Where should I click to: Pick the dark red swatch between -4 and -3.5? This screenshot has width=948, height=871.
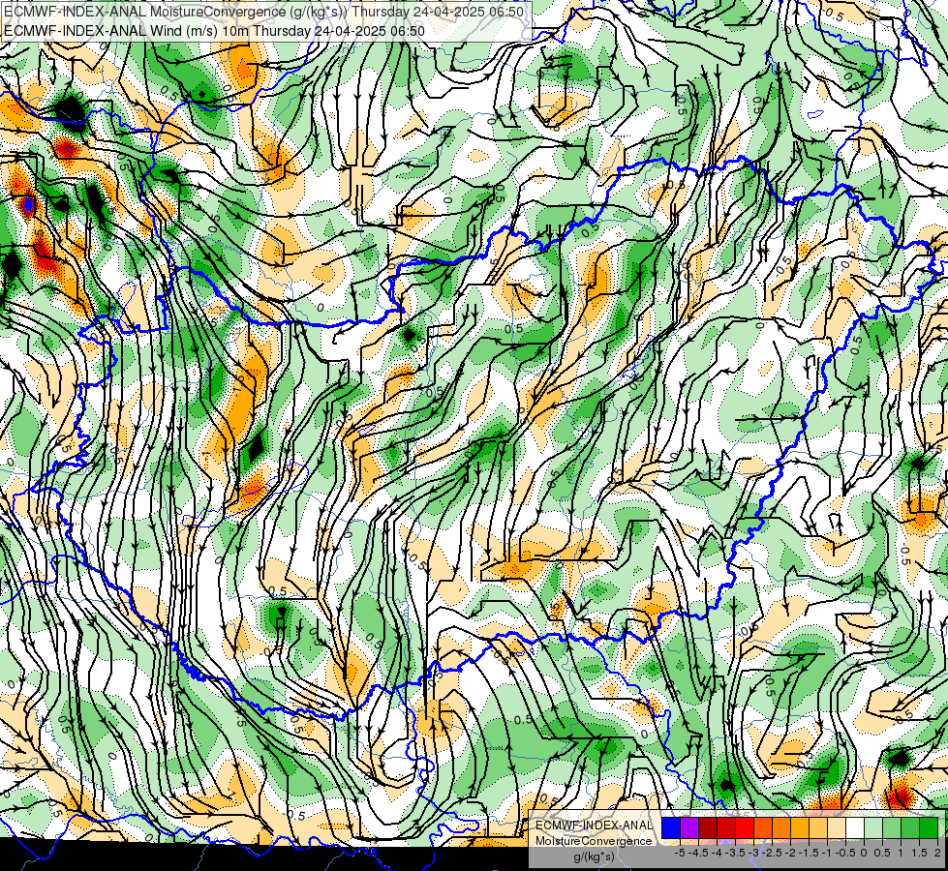tap(726, 827)
